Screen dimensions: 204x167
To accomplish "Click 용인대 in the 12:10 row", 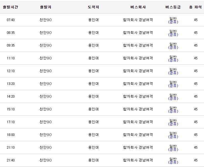I will point(94,71).
